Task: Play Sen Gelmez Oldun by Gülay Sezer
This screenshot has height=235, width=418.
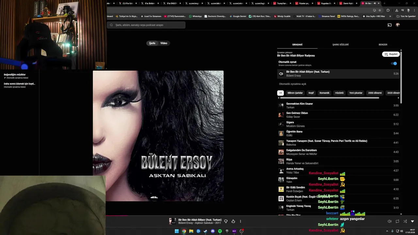Action: click(x=339, y=115)
